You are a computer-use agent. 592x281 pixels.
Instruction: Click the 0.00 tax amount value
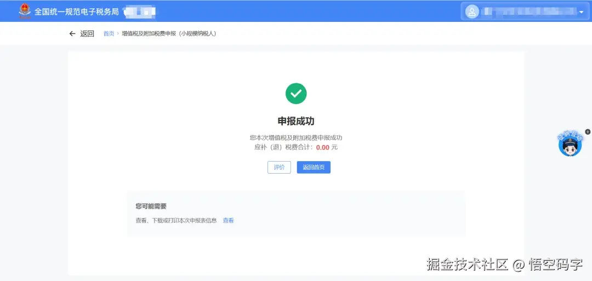point(323,147)
